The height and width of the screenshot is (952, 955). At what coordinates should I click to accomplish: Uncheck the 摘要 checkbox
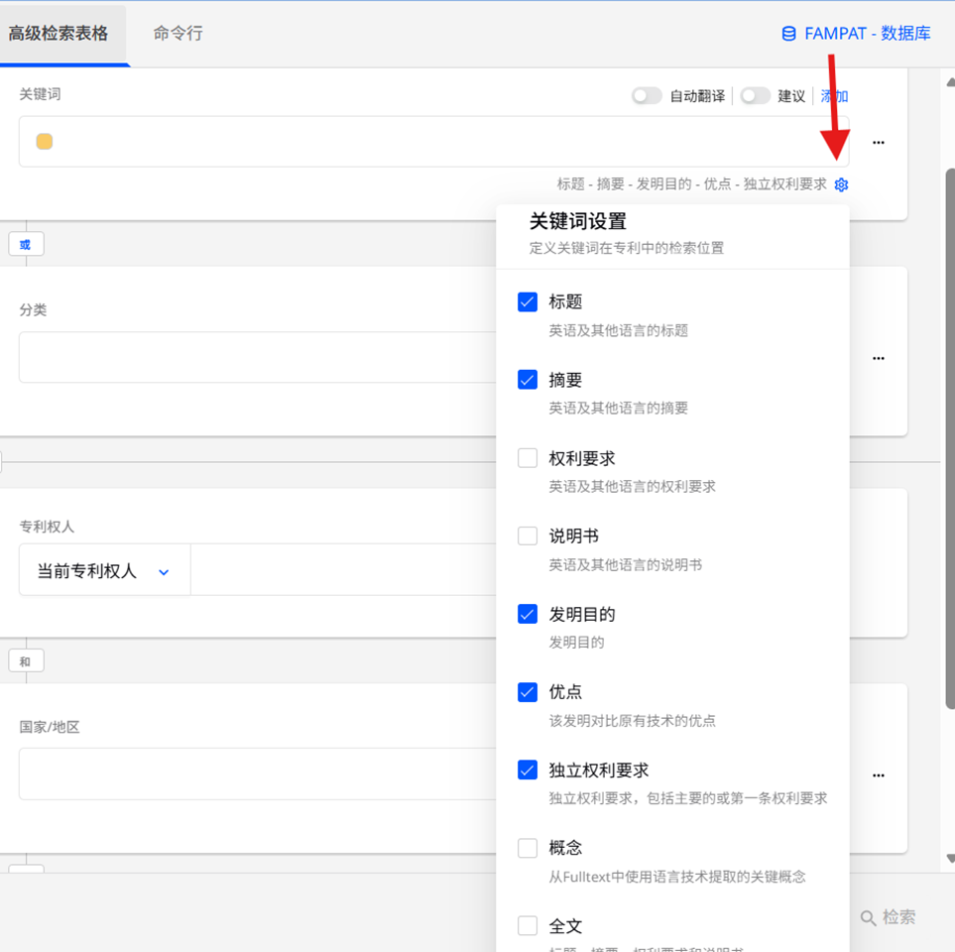pyautogui.click(x=528, y=380)
